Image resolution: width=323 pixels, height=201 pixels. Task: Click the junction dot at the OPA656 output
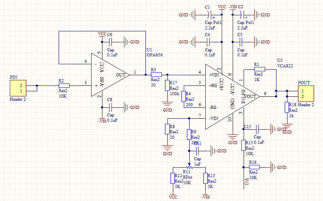coord(145,75)
